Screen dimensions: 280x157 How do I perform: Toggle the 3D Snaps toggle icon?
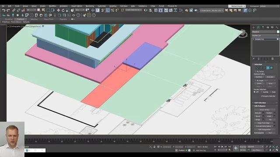coord(103,10)
